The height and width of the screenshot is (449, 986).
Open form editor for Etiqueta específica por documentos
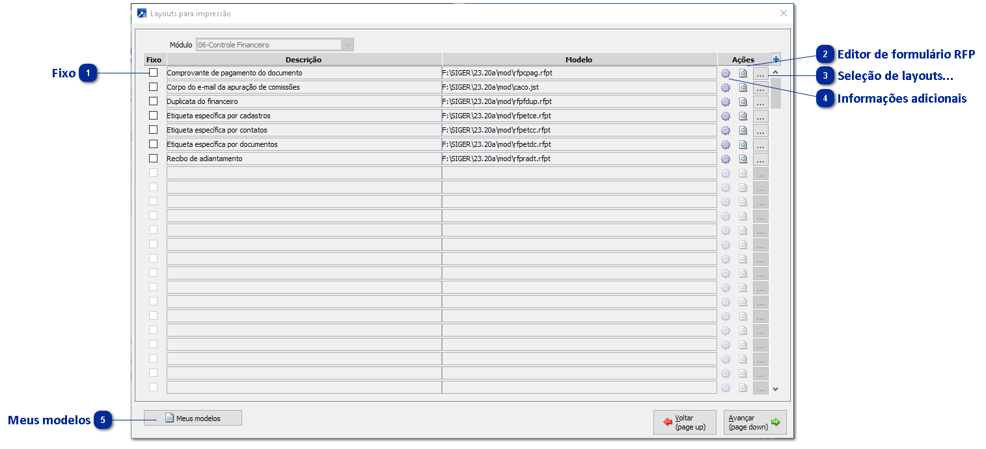743,145
